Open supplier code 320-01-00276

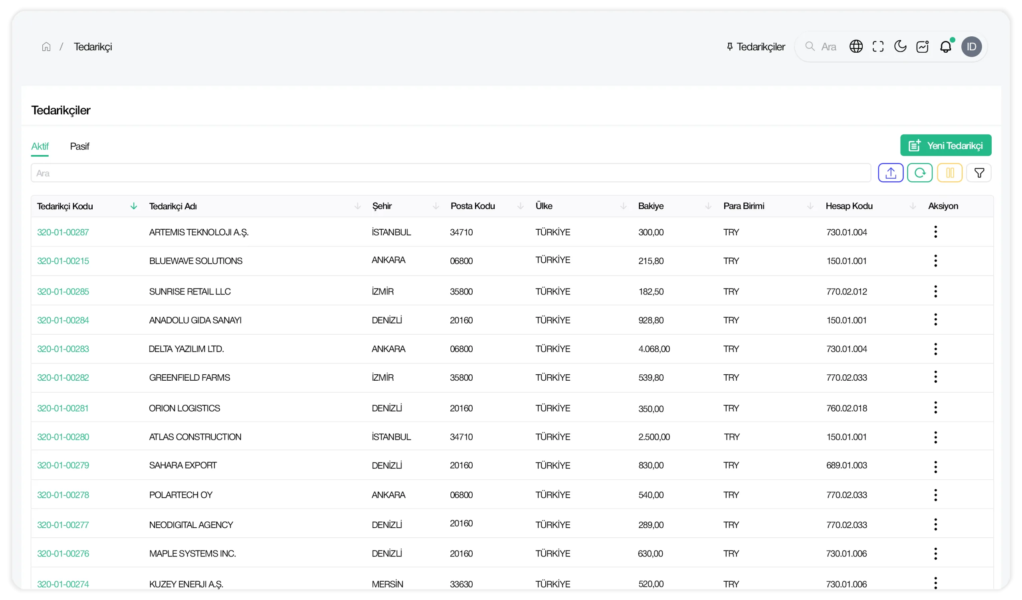click(x=63, y=554)
